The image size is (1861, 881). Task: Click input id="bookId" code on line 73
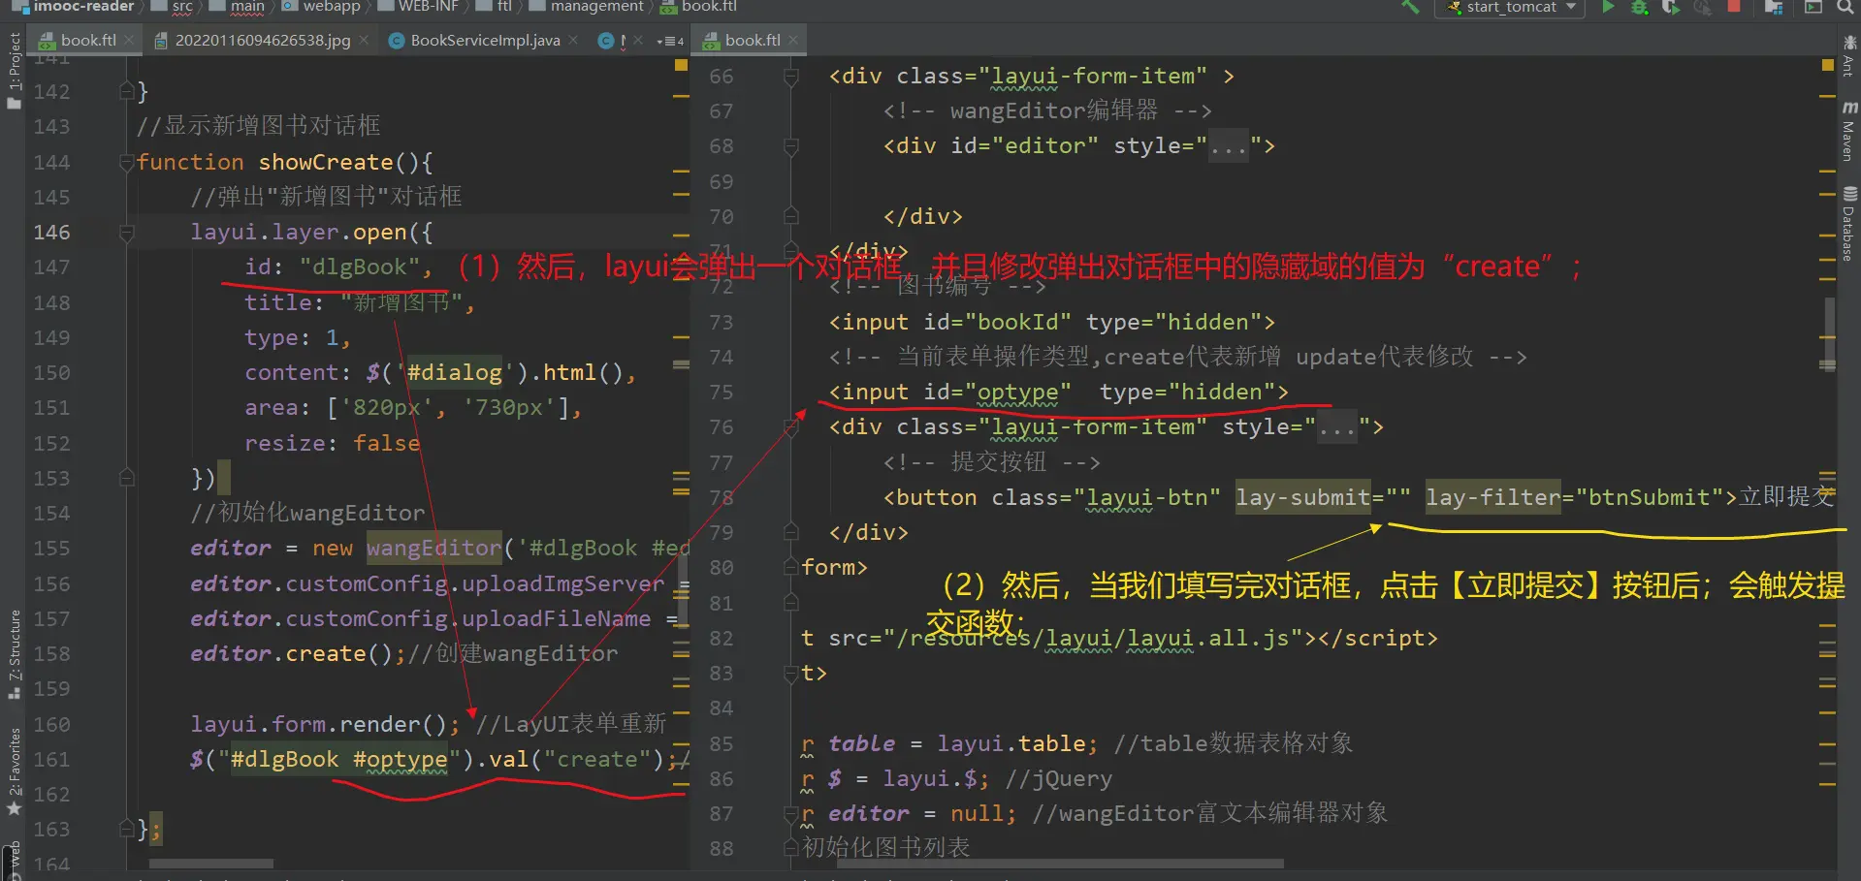(1052, 322)
